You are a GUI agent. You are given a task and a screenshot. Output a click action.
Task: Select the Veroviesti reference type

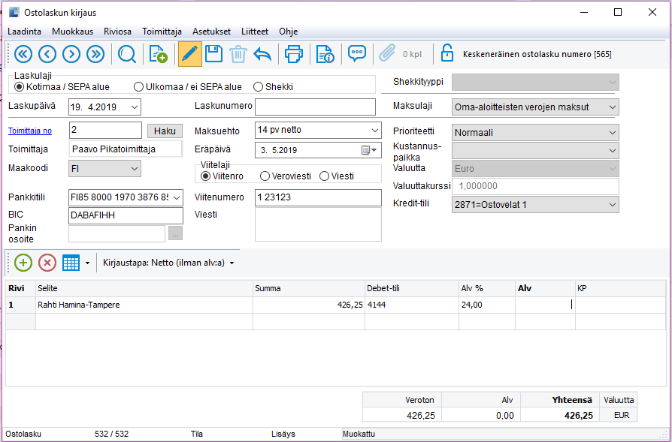pyautogui.click(x=265, y=176)
